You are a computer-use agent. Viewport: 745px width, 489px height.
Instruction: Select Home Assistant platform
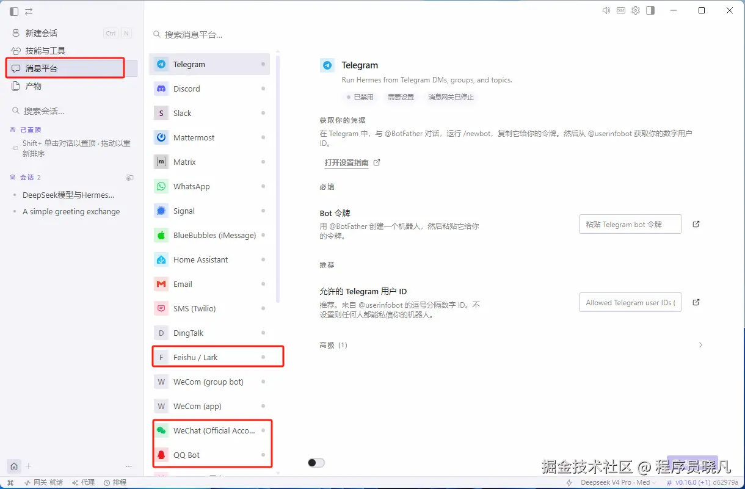pyautogui.click(x=209, y=259)
